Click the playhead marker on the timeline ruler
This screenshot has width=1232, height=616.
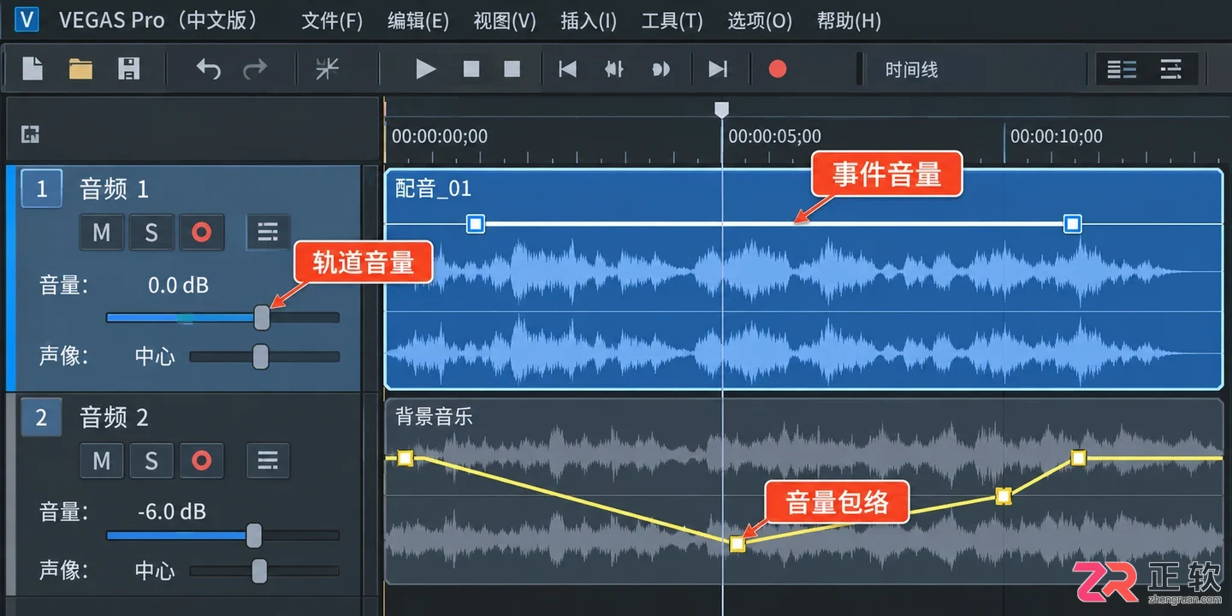click(x=722, y=110)
